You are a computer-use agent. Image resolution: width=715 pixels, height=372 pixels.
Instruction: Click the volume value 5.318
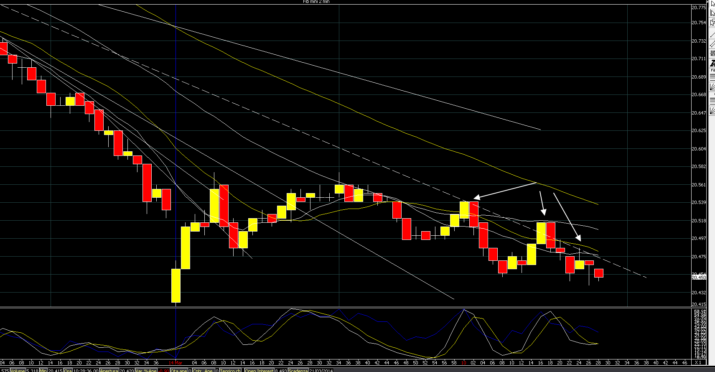(32, 370)
